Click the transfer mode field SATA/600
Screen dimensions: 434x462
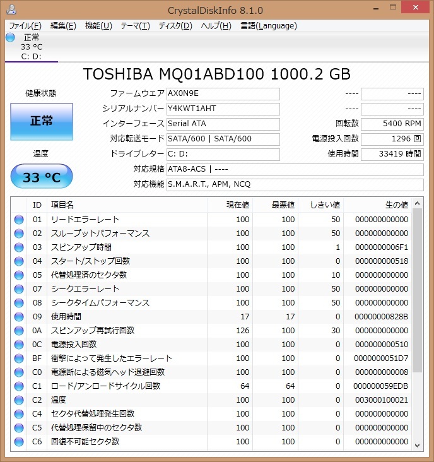(x=223, y=139)
